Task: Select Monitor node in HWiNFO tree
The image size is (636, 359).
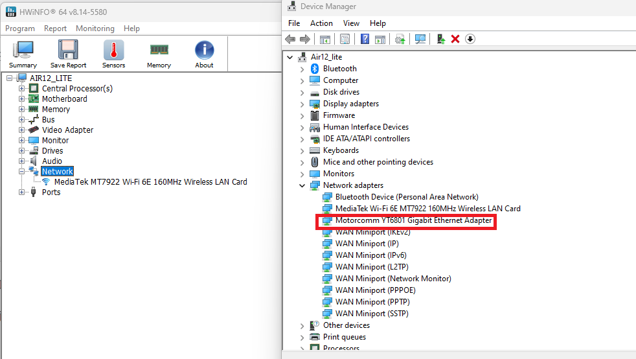Action: 56,141
